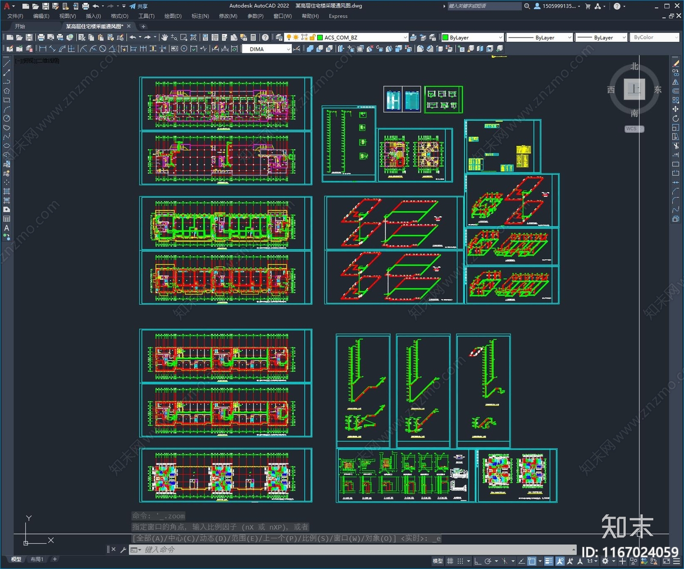Switch to the 布局1 layout tab

(x=37, y=559)
